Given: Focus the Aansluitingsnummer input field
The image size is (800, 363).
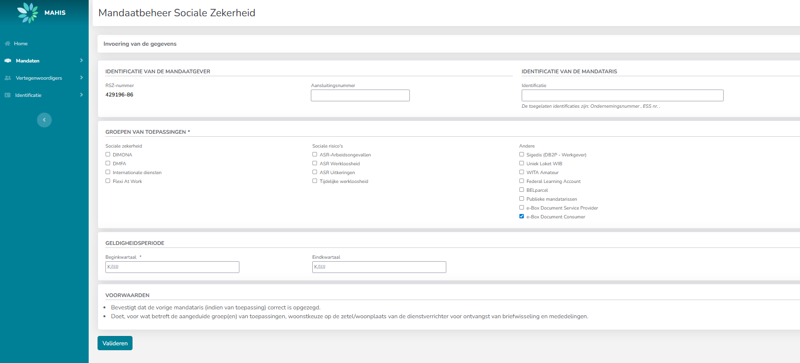Looking at the screenshot, I should pyautogui.click(x=360, y=95).
